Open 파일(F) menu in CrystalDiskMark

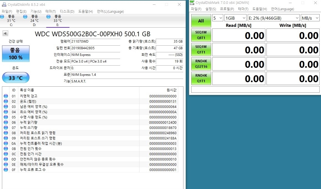coord(196,9)
